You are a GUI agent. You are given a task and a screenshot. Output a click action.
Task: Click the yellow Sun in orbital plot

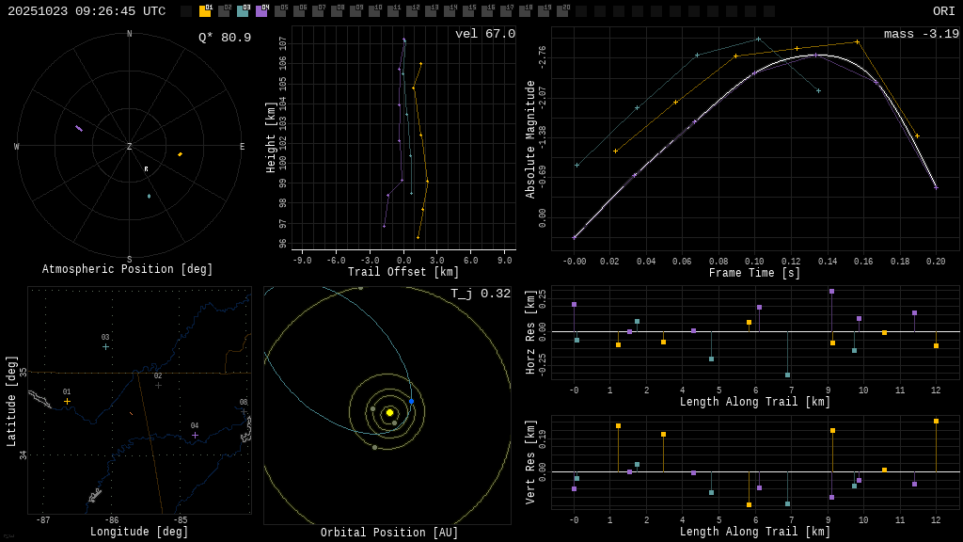point(389,412)
